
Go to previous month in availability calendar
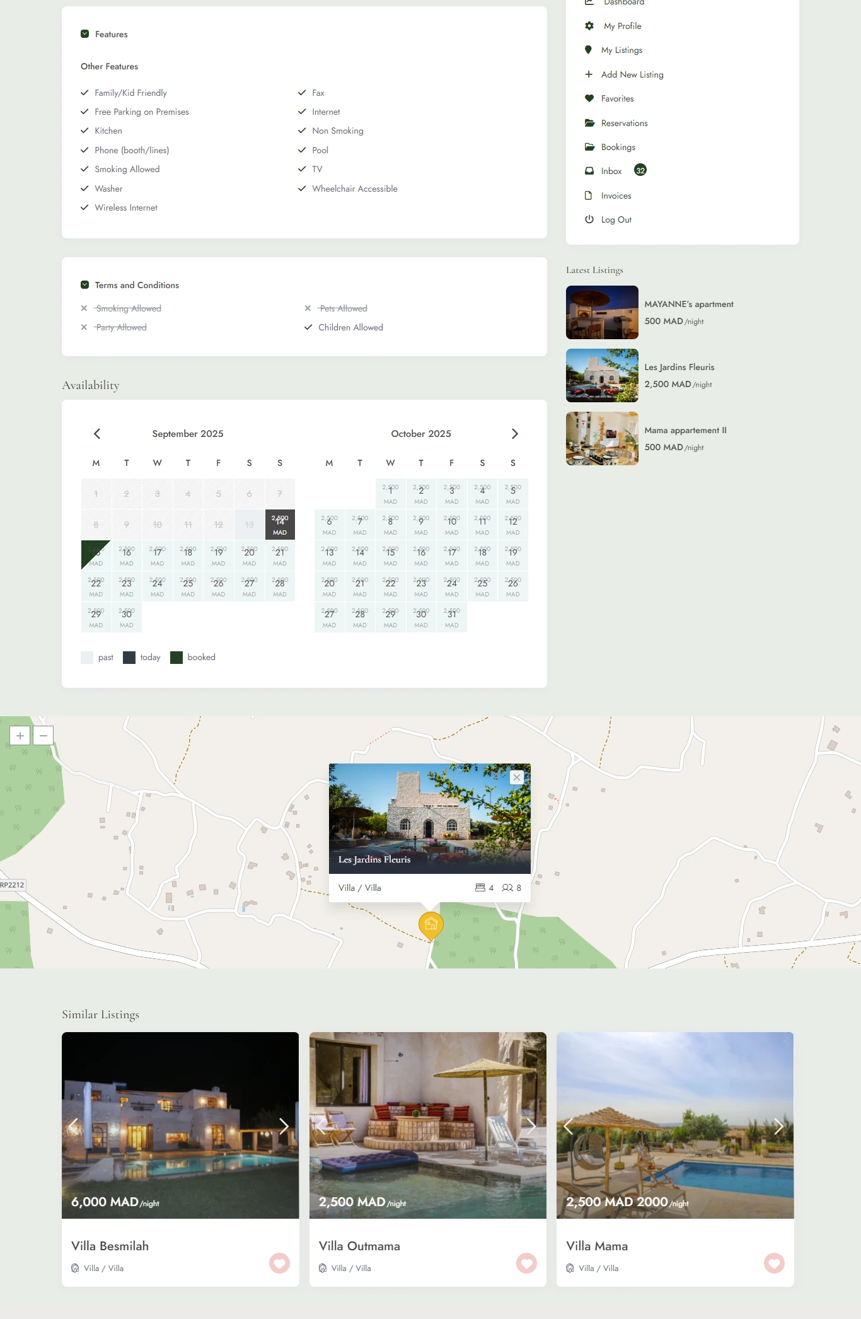(x=97, y=434)
